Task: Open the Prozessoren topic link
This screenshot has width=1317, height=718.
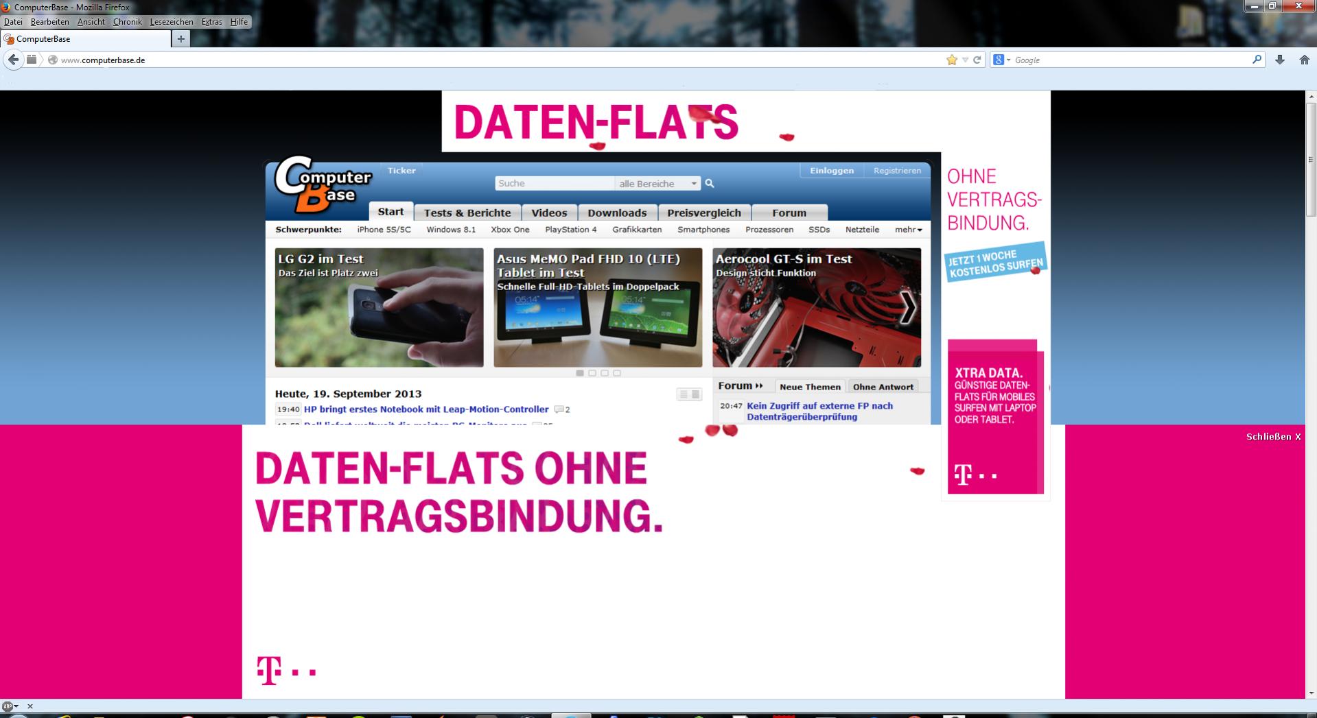Action: pyautogui.click(x=769, y=230)
